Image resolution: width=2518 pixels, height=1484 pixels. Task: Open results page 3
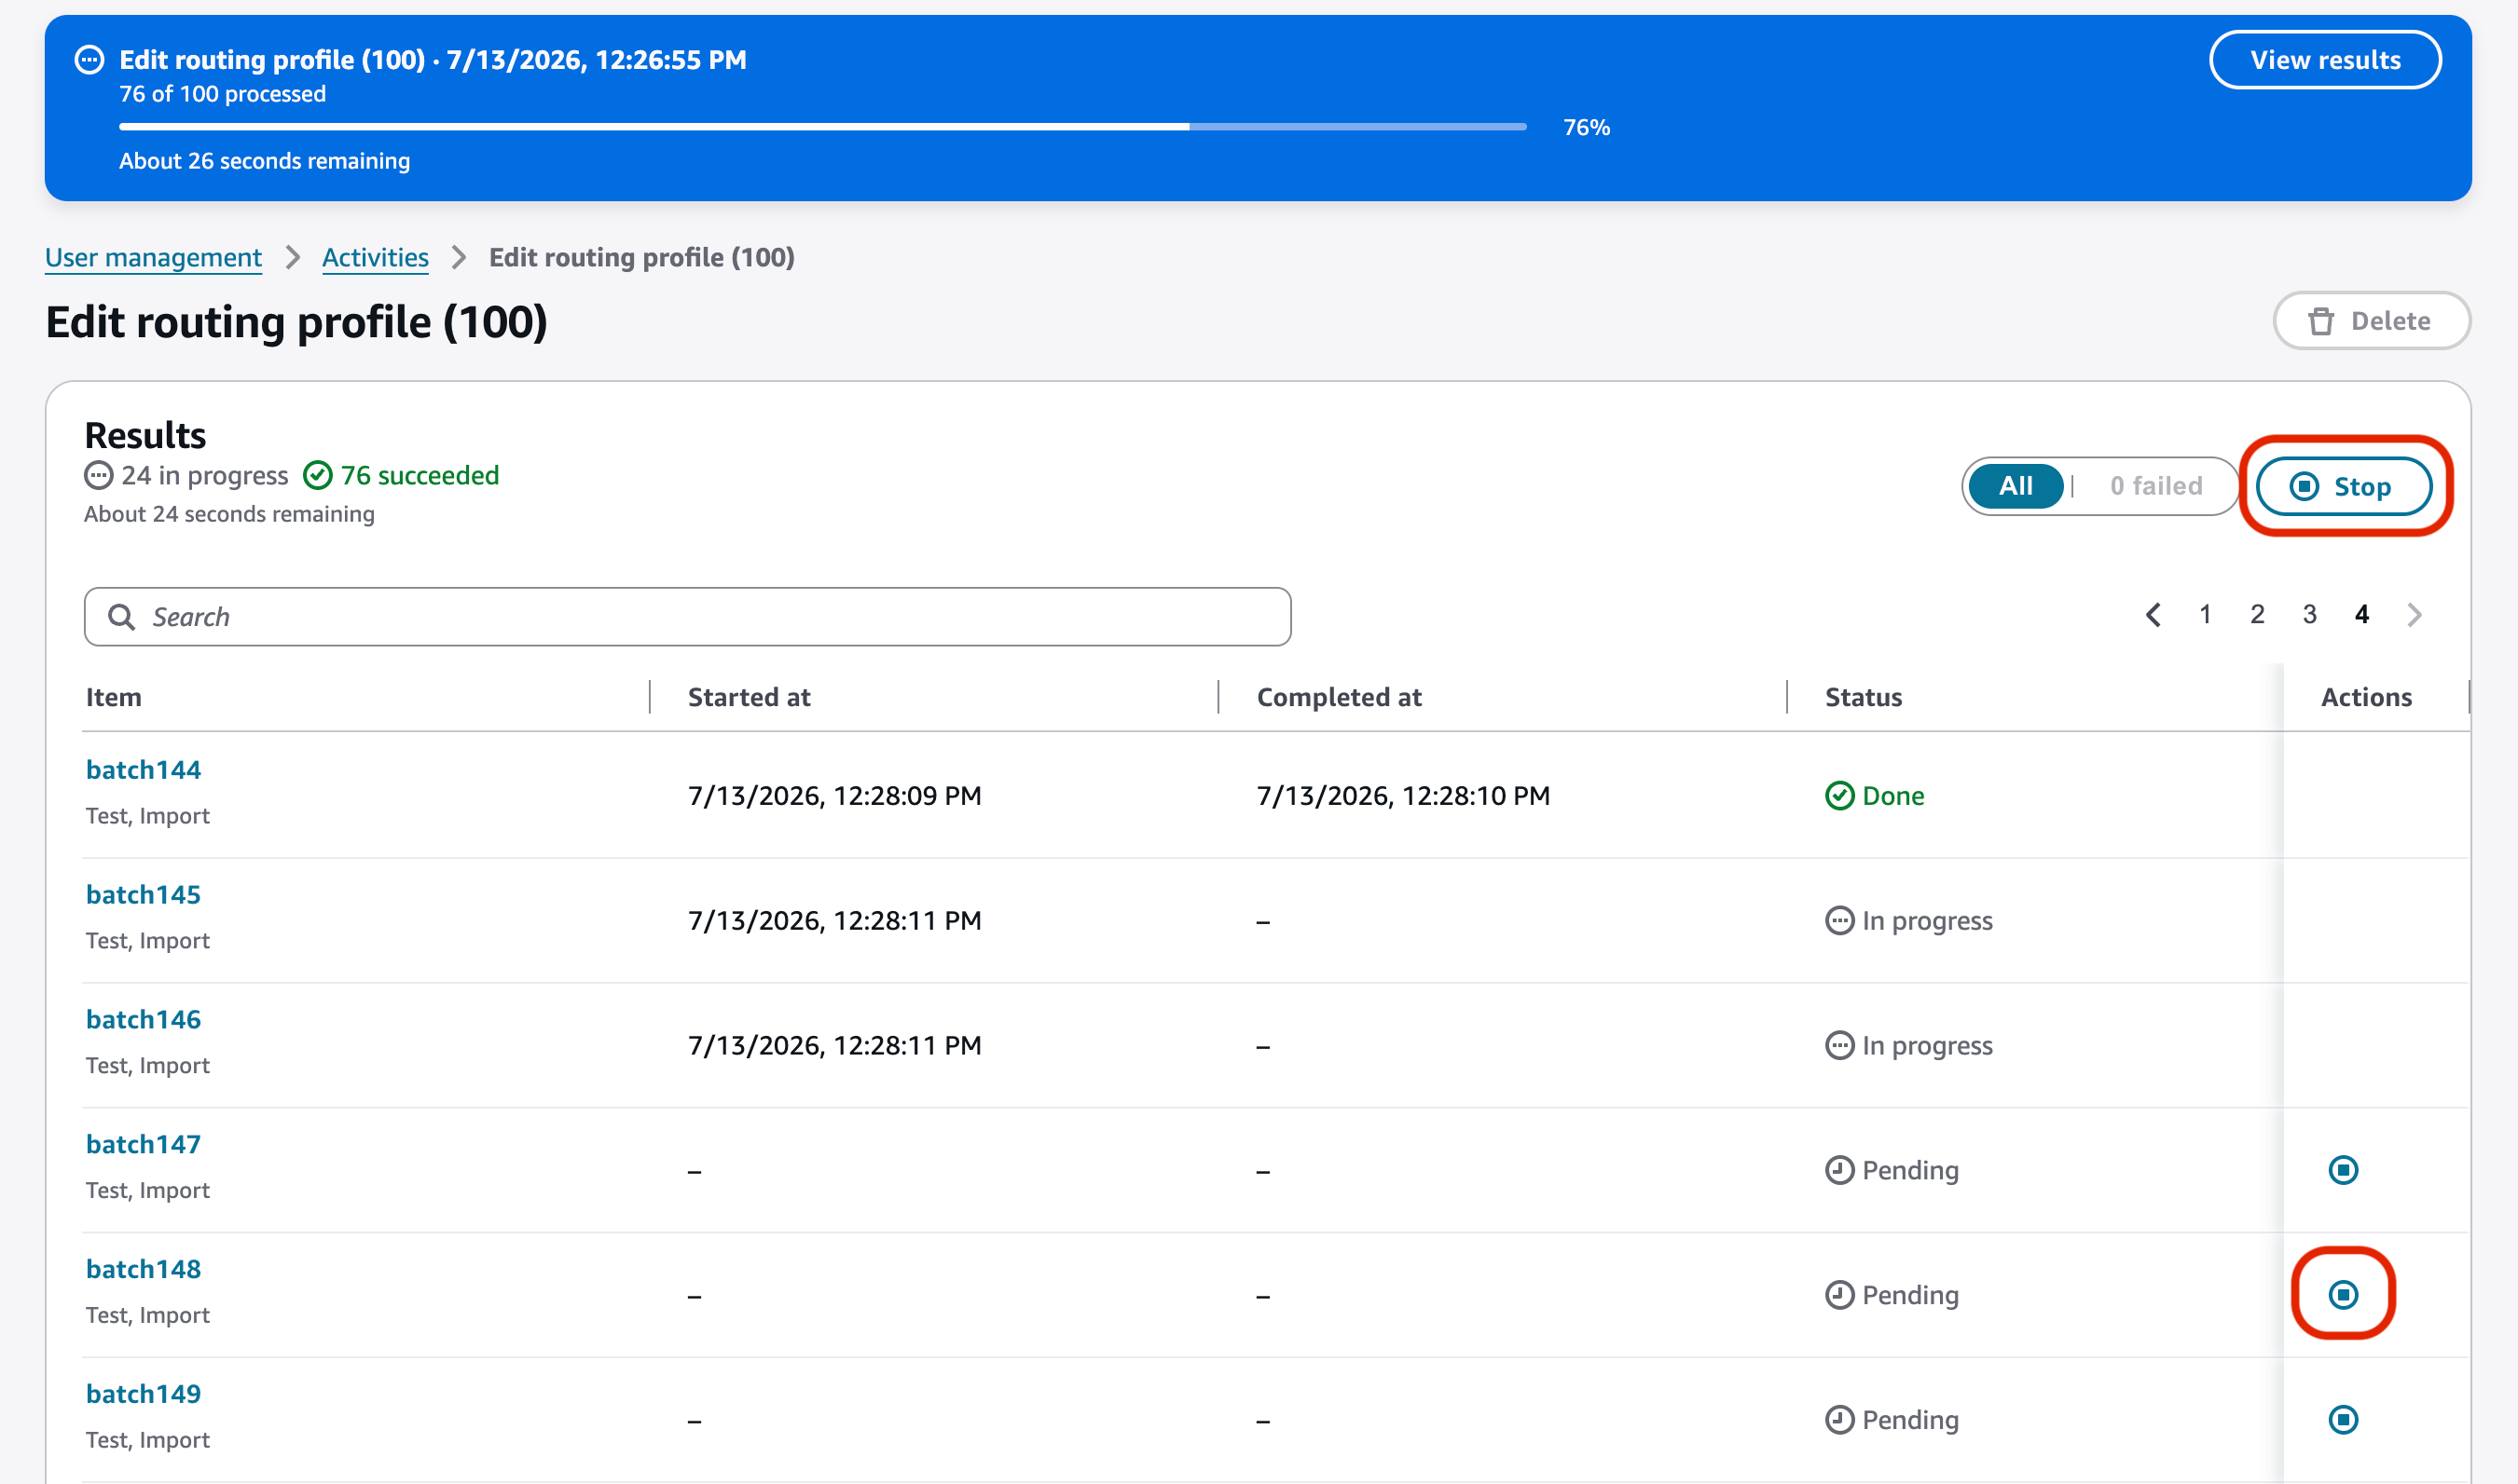point(2309,615)
